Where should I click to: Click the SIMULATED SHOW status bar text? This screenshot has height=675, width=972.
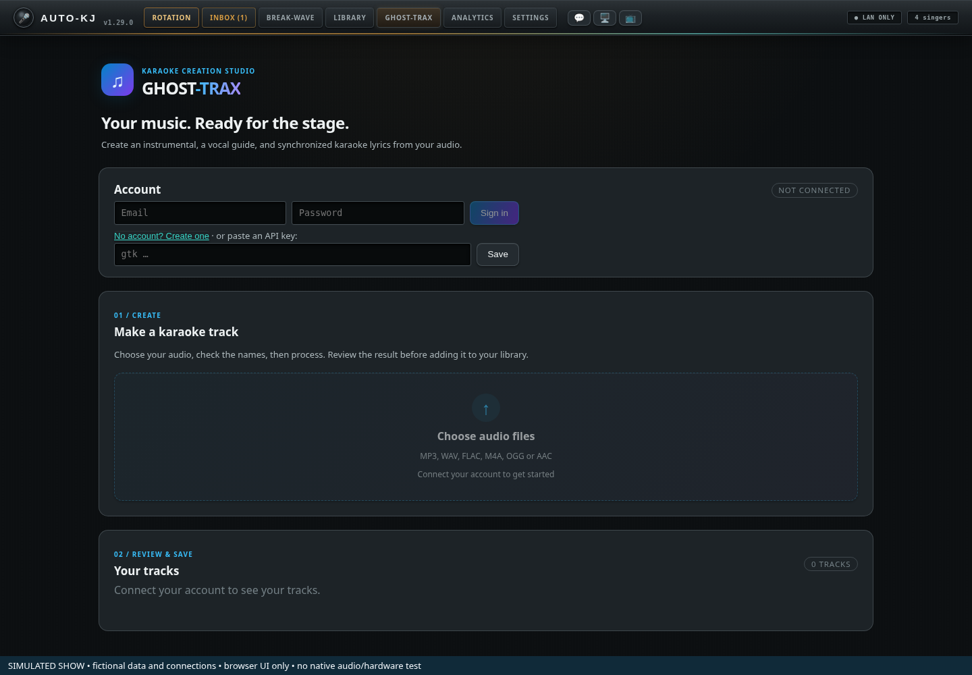point(215,666)
